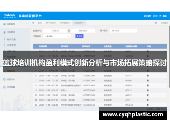Click the 开始时间 date field
The height and width of the screenshot is (123, 170).
pos(55,31)
